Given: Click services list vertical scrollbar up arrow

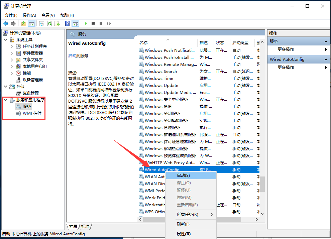Looking at the screenshot, I should coord(262,42).
